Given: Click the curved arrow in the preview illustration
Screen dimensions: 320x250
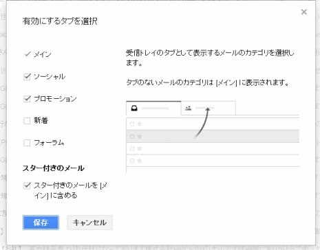Looking at the screenshot, I should tap(202, 123).
